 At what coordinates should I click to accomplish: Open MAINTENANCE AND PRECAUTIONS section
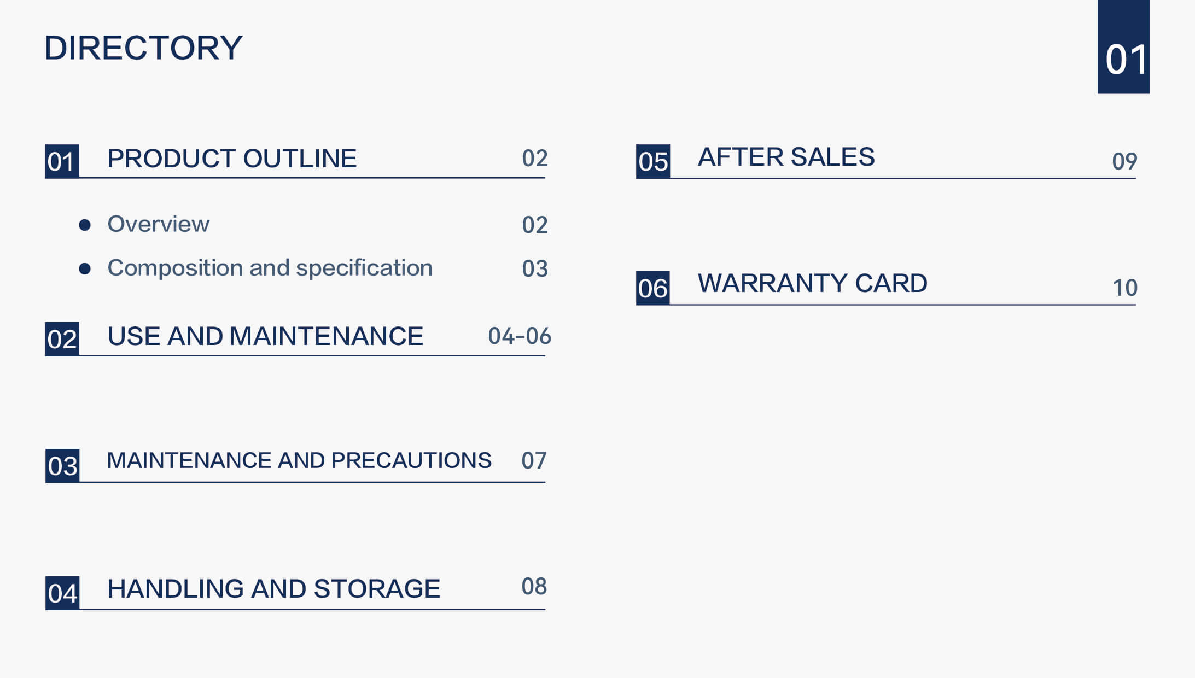299,460
